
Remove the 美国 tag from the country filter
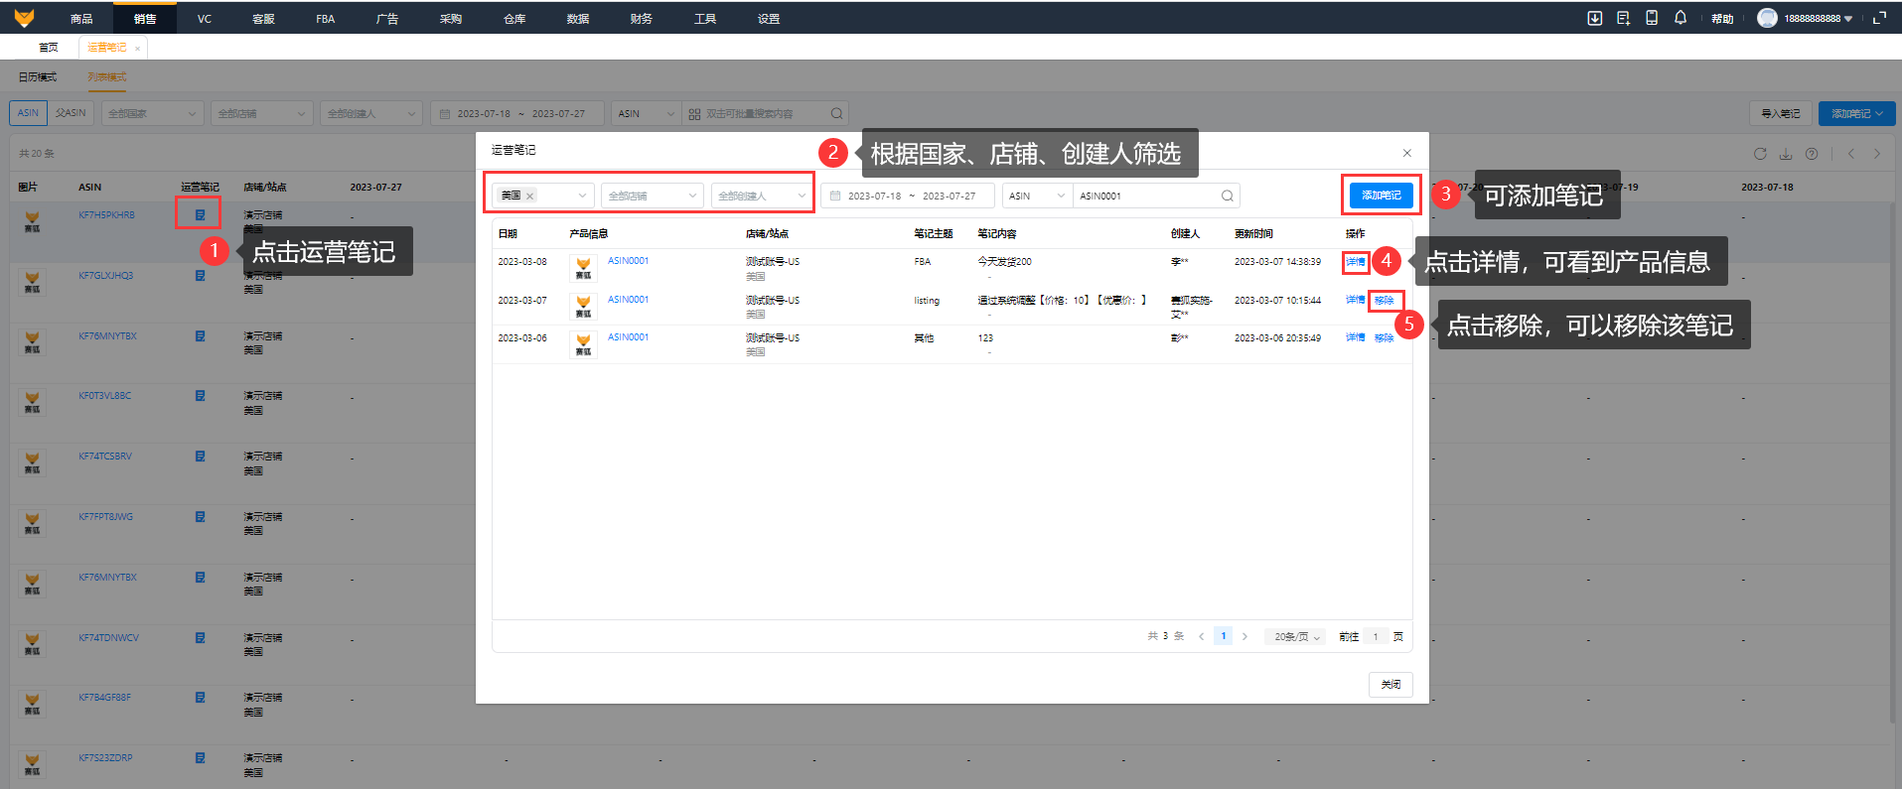click(530, 196)
